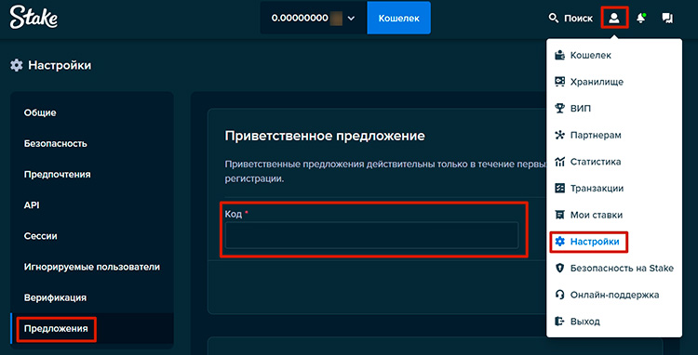Switch to the API settings tab
The height and width of the screenshot is (355, 698).
92,205
